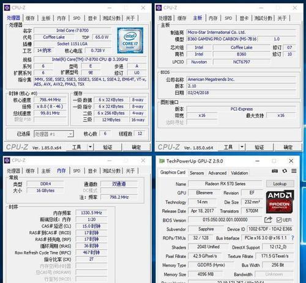Click 工具 button in the mainboard CPU-Z window
306x283 pixels.
tap(228, 147)
